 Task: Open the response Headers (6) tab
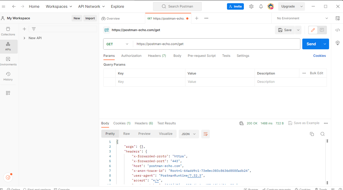point(144,123)
